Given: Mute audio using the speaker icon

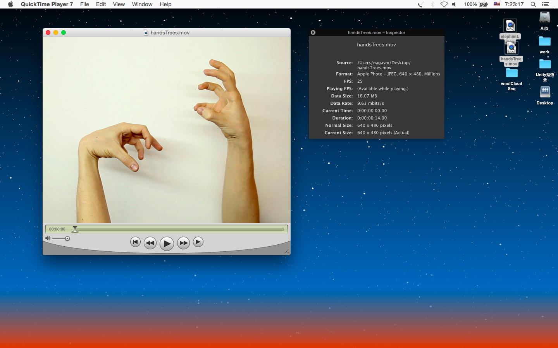Looking at the screenshot, I should tap(48, 238).
